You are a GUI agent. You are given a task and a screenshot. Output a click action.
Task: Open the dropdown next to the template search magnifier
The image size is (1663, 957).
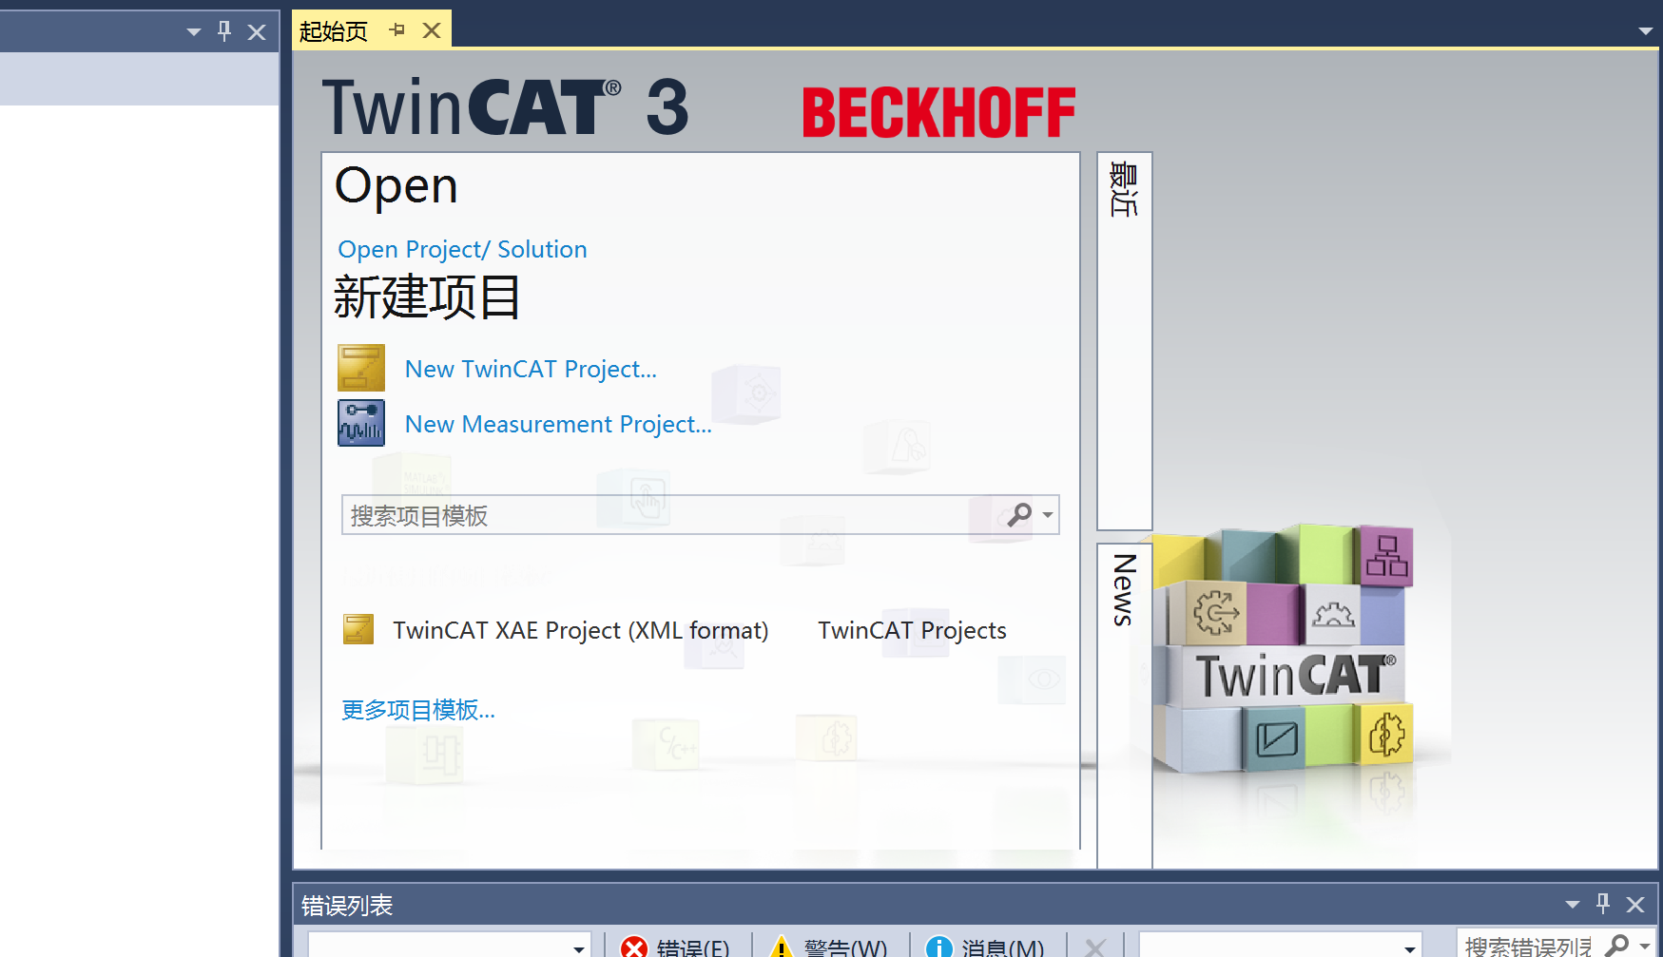pyautogui.click(x=1046, y=515)
